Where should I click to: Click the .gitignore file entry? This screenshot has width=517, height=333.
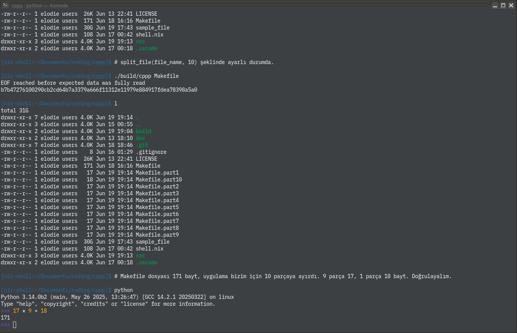[x=151, y=152]
